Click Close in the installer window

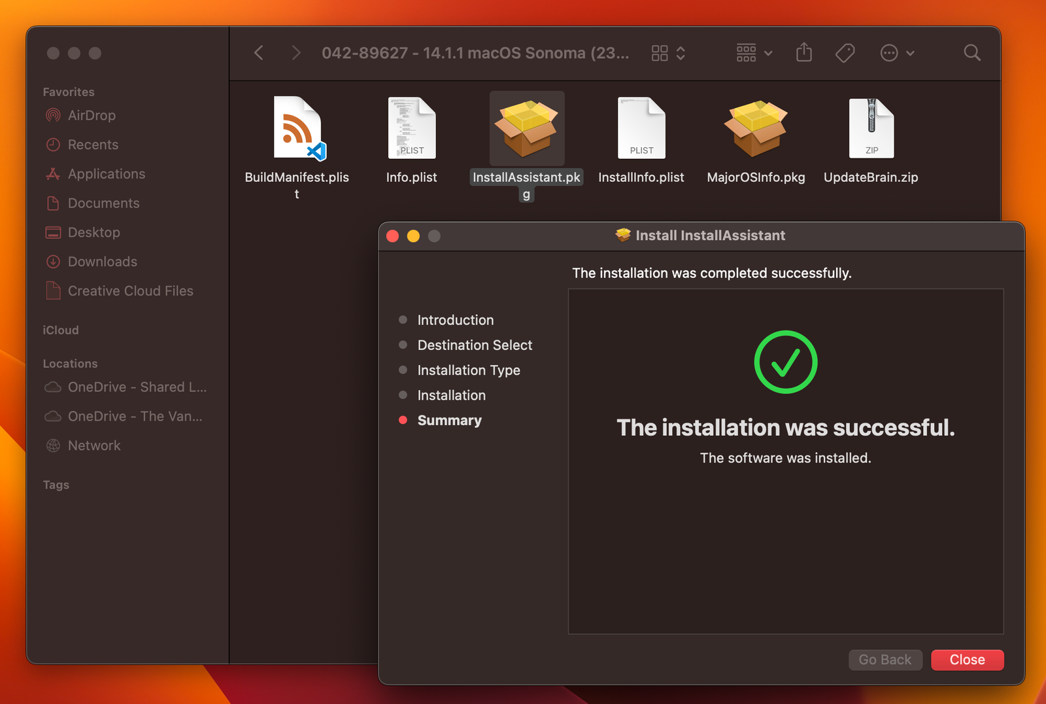coord(967,660)
